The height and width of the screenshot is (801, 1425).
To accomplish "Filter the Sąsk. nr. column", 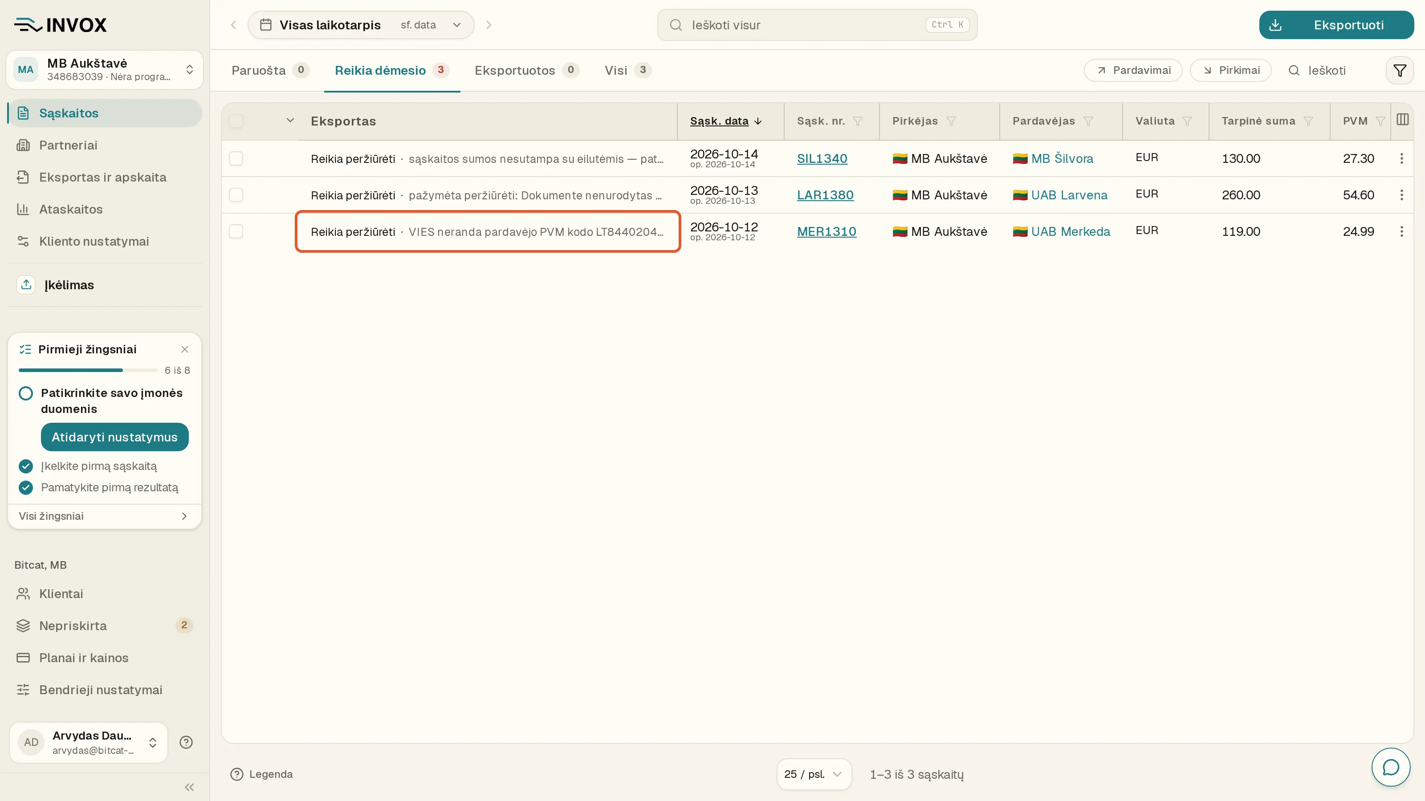I will tap(857, 121).
